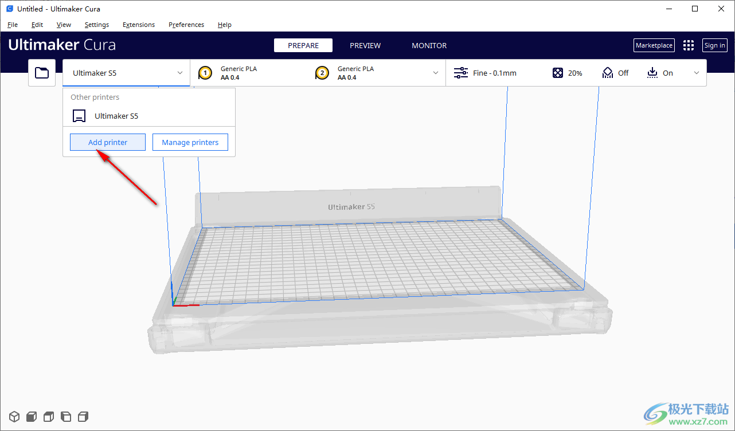Click the first Generic PLA AA 0.4 label
This screenshot has height=431, width=735.
point(239,73)
